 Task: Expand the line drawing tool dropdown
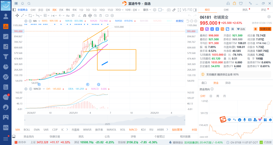(26, 15)
